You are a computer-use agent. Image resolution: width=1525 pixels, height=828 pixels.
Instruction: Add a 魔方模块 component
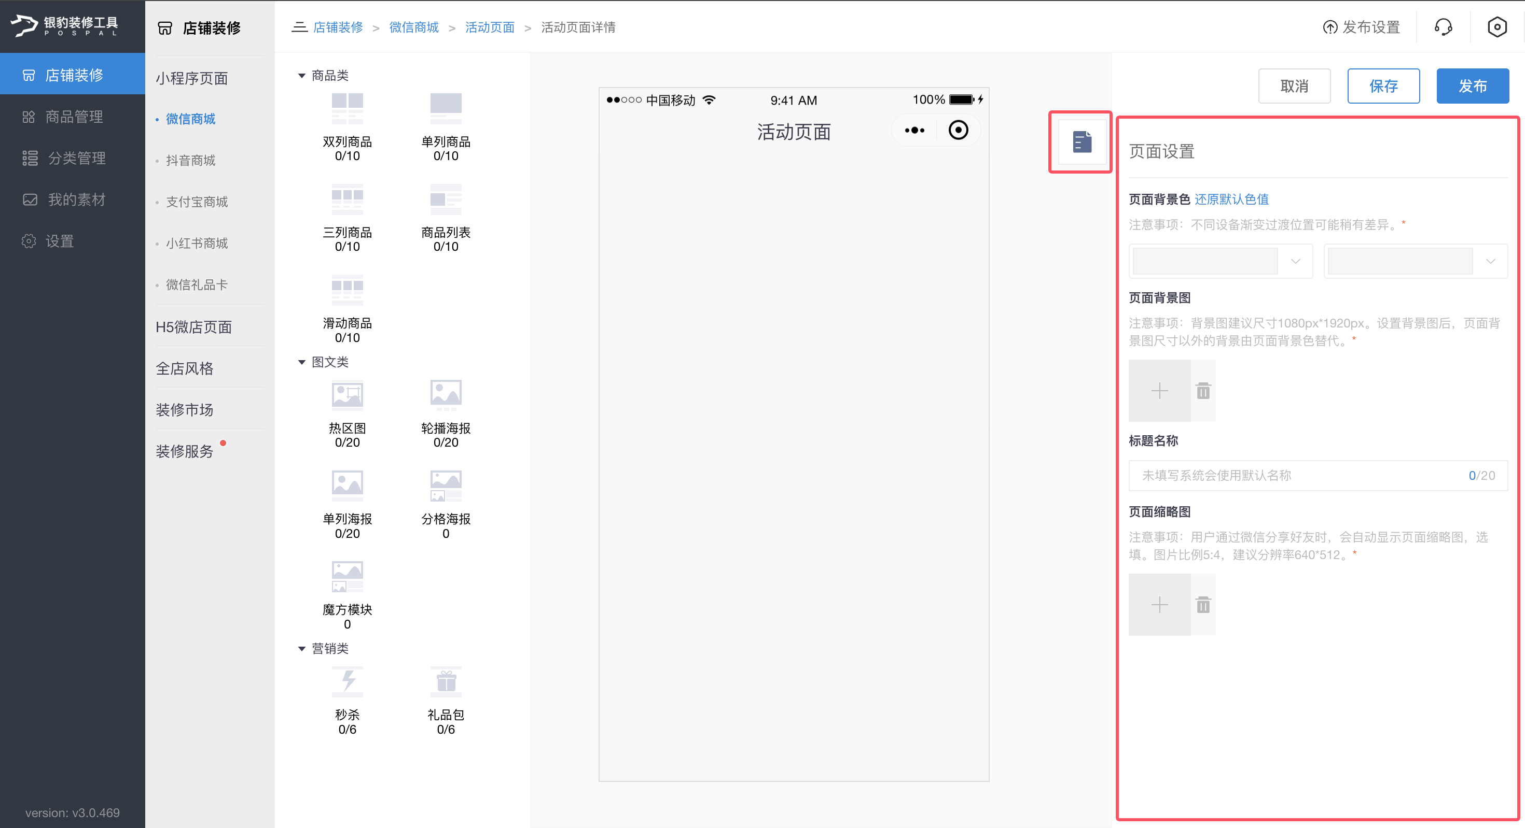coord(347,595)
